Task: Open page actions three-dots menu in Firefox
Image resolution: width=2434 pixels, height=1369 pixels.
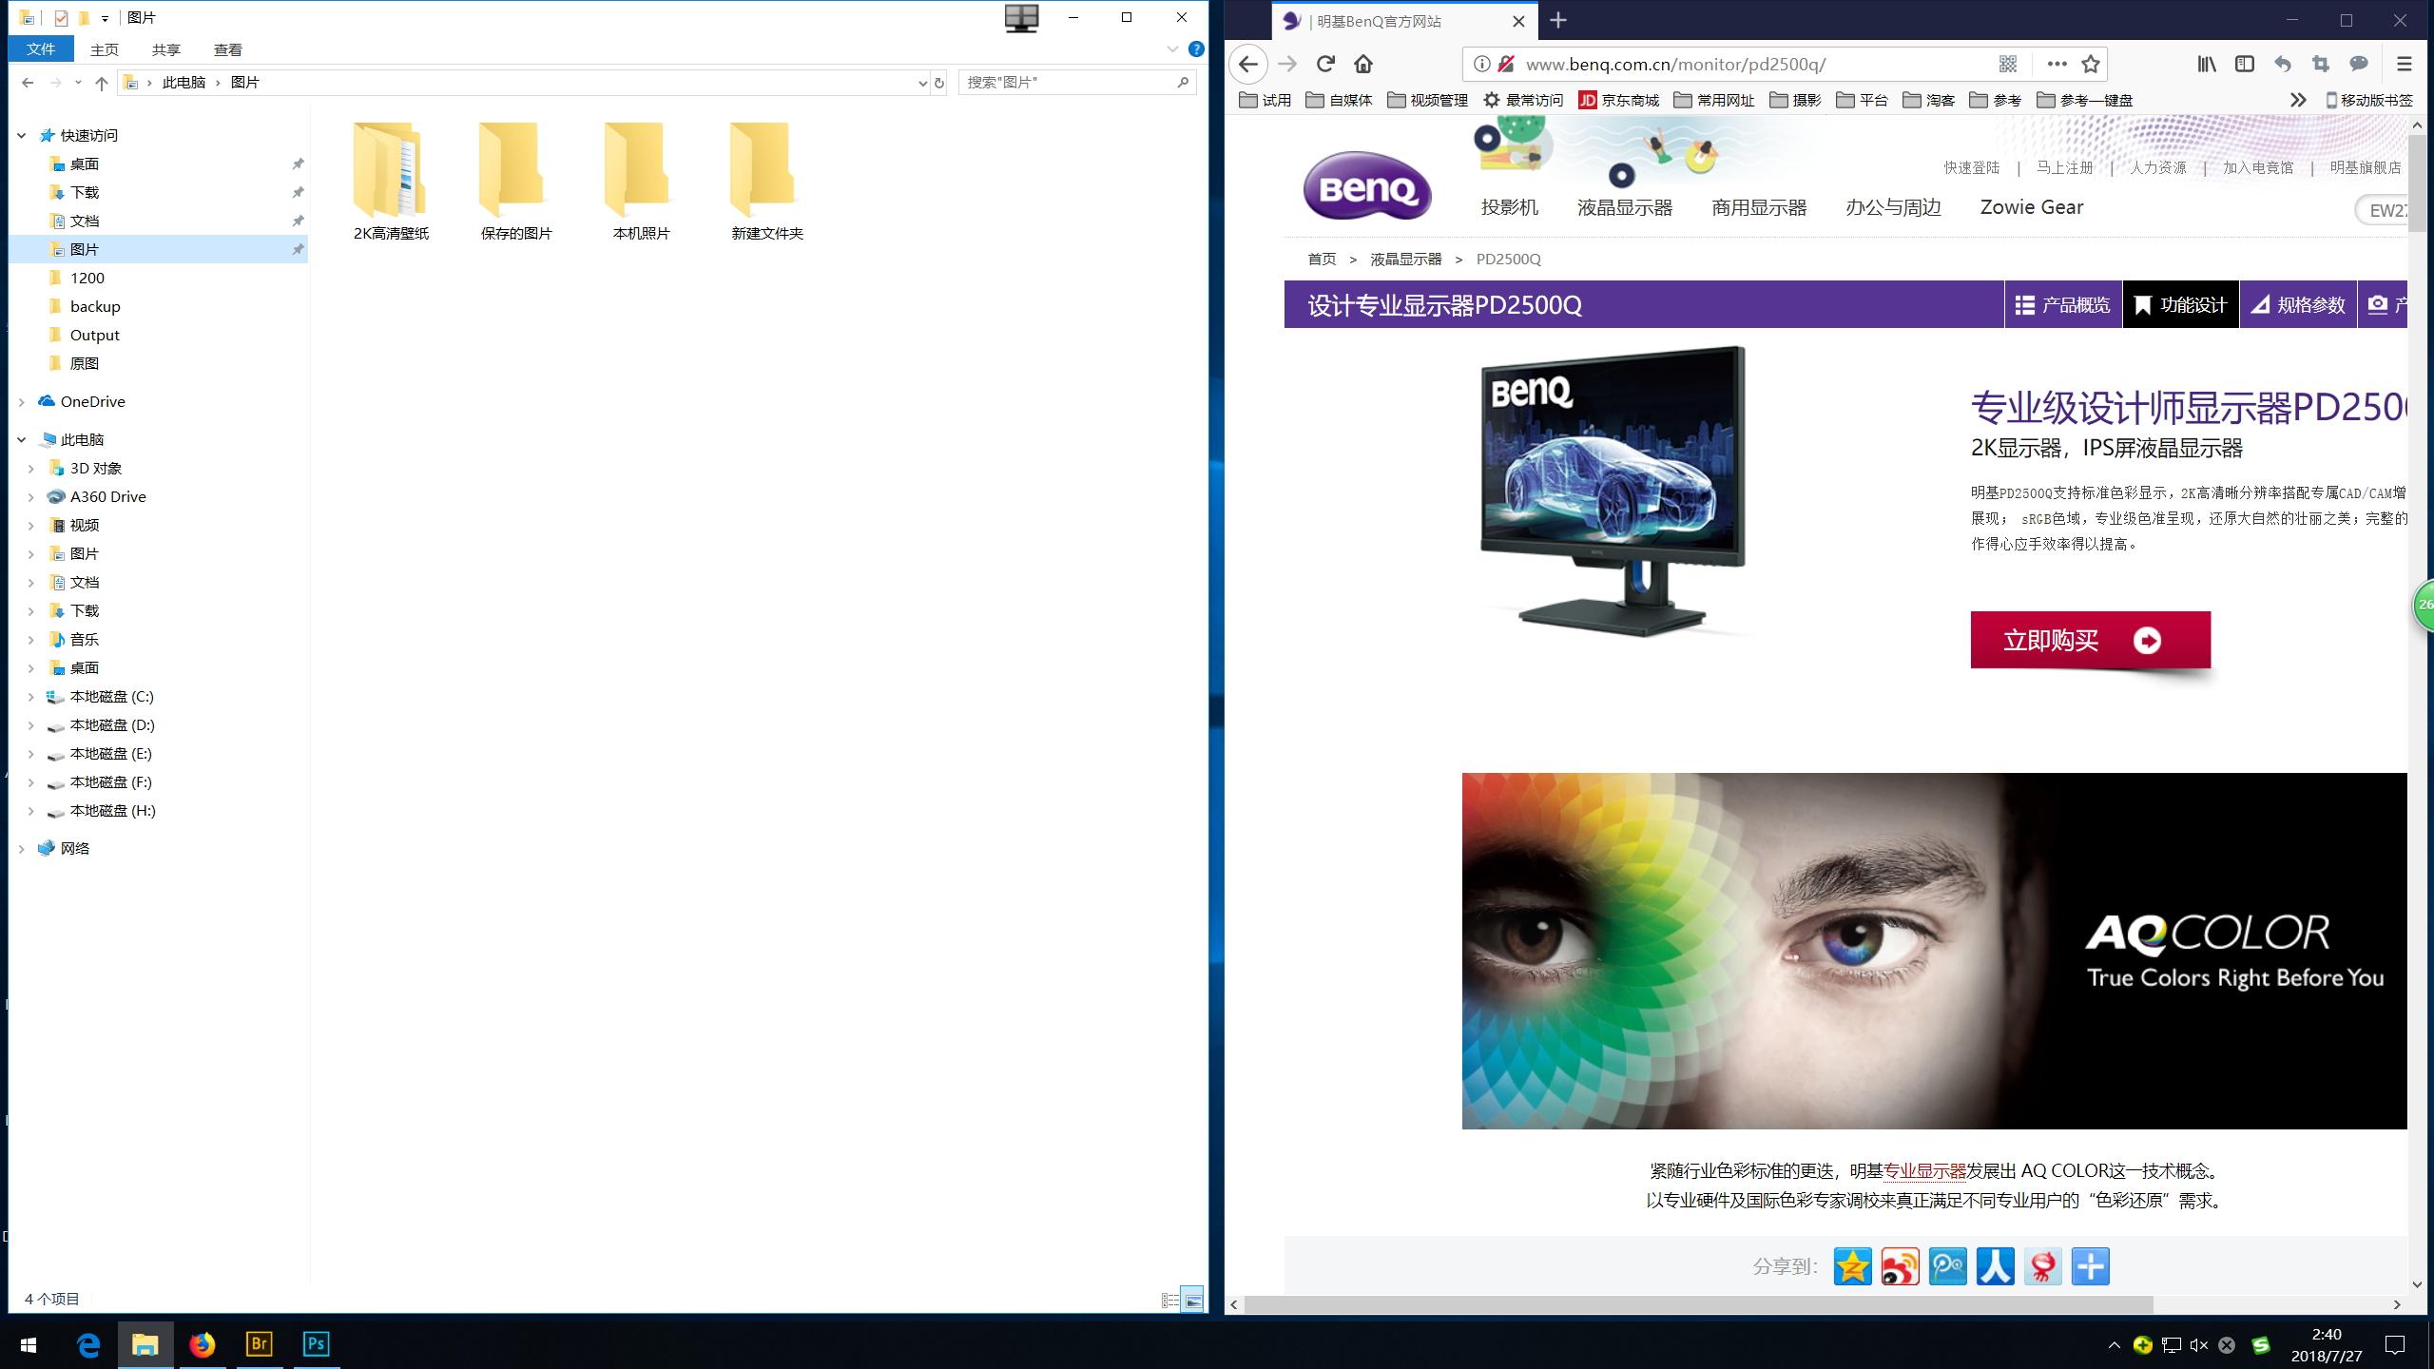Action: [x=2057, y=64]
